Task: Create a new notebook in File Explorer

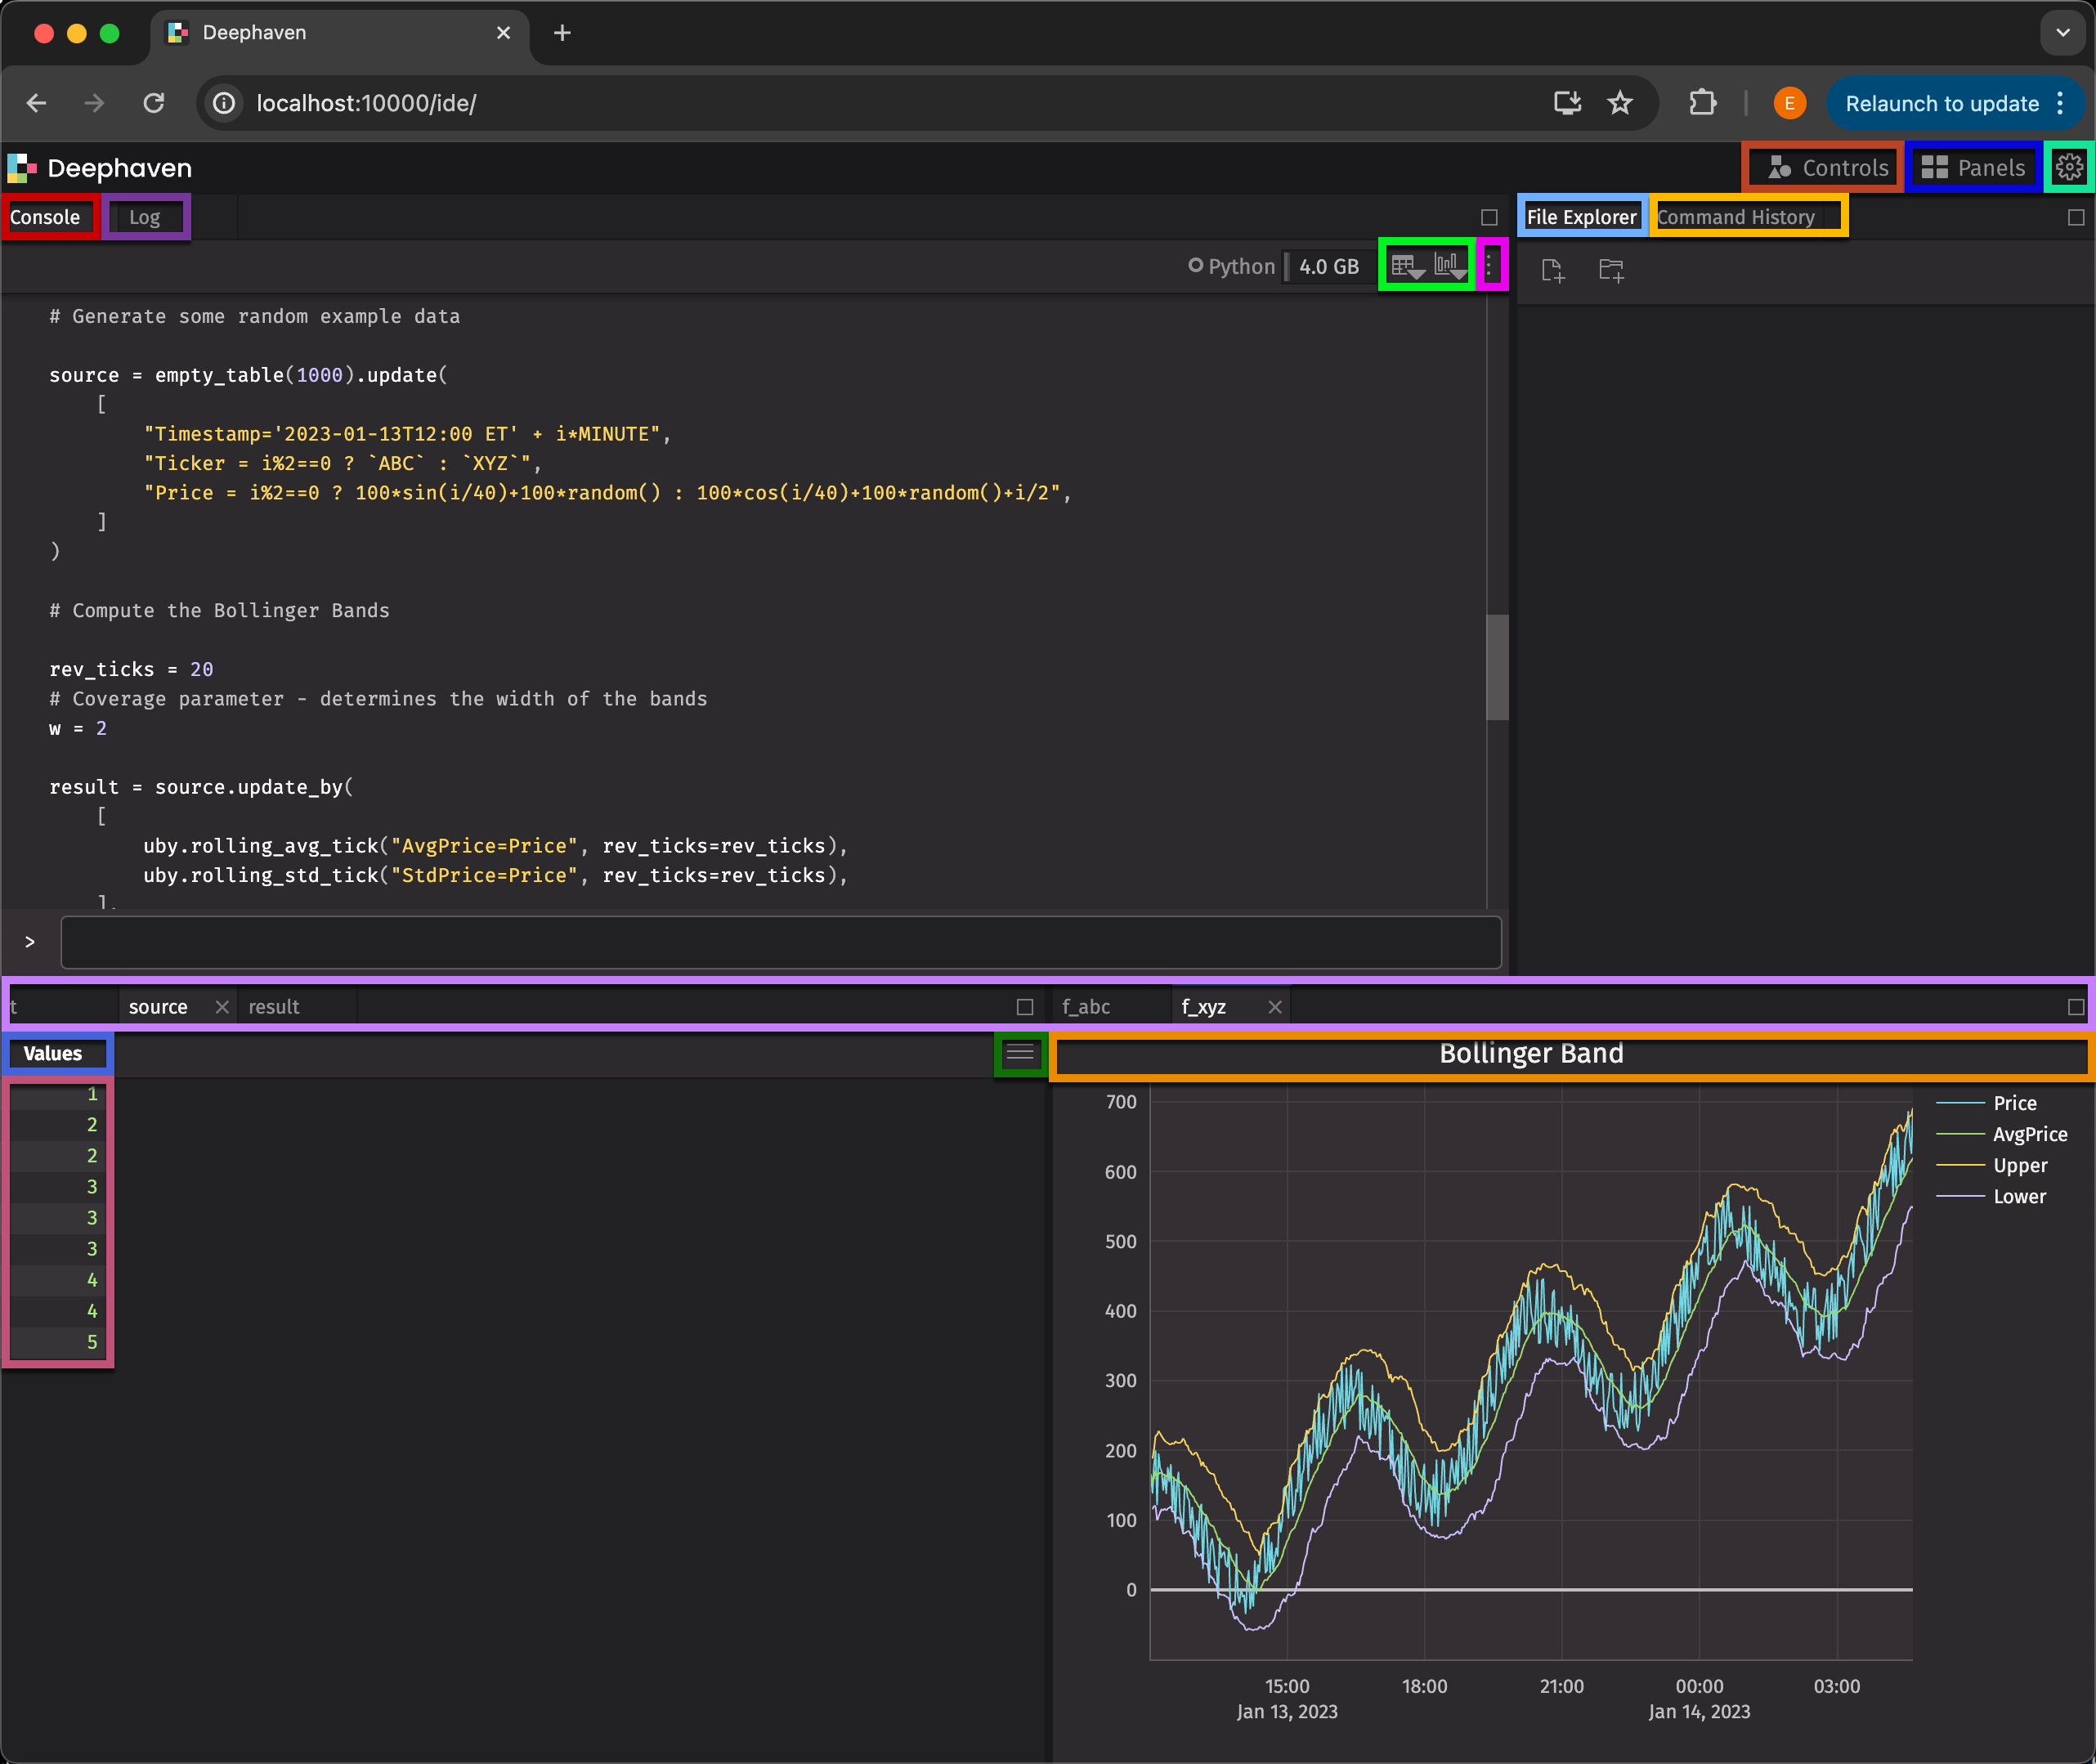Action: [1553, 270]
